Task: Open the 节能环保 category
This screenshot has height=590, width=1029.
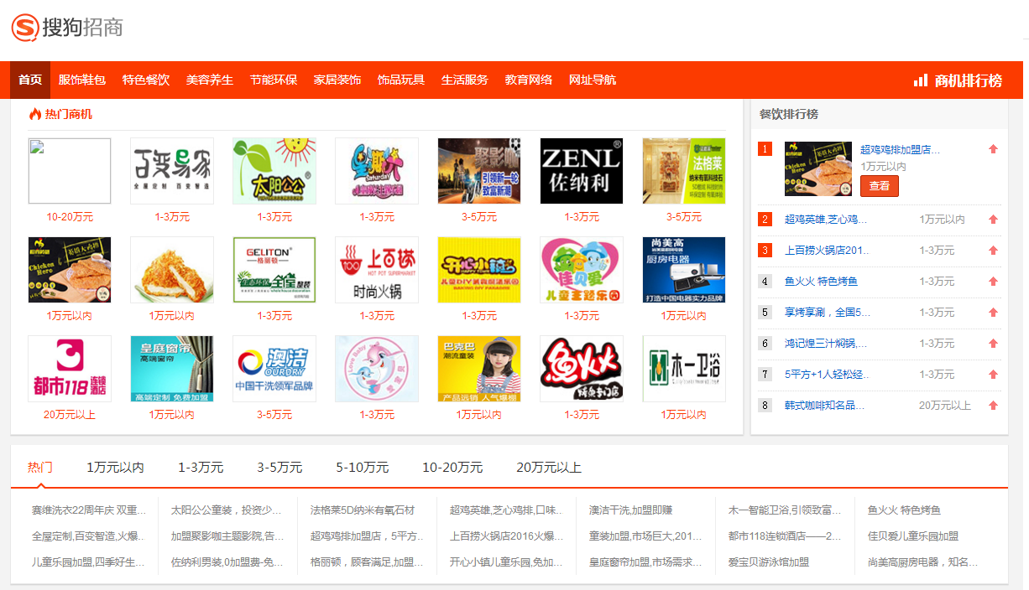Action: click(x=274, y=80)
